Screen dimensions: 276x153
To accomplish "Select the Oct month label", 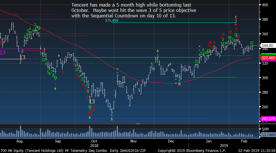I will pos(94,141).
